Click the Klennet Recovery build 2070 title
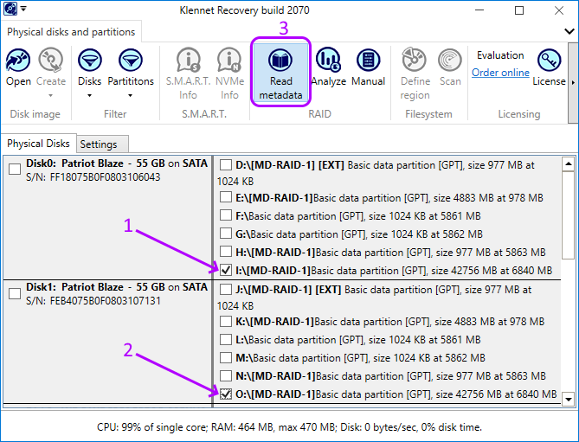The image size is (579, 442). 244,10
